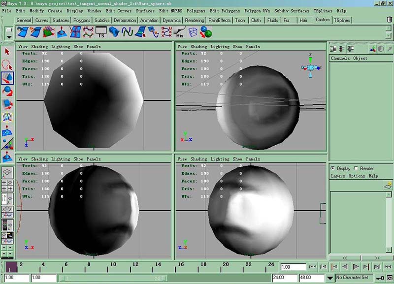Play the animation forwards
The height and width of the screenshot is (284, 394).
(356, 267)
